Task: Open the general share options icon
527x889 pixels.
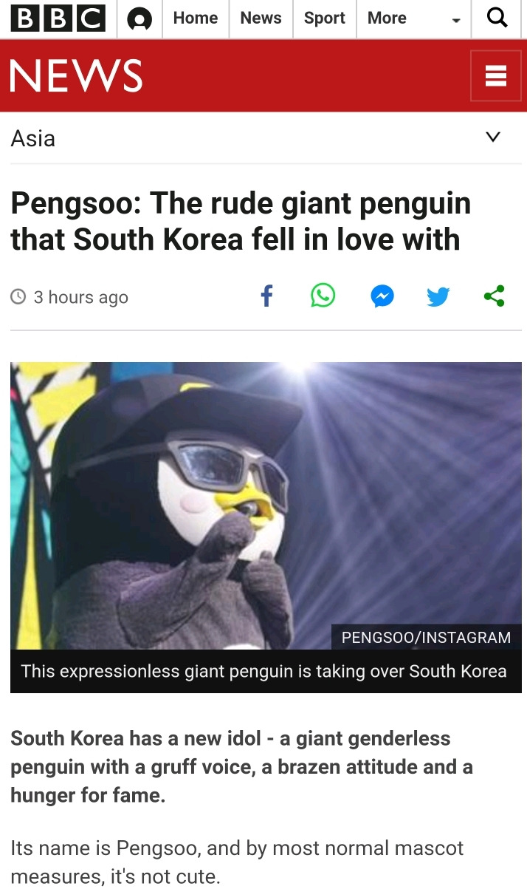Action: 495,296
